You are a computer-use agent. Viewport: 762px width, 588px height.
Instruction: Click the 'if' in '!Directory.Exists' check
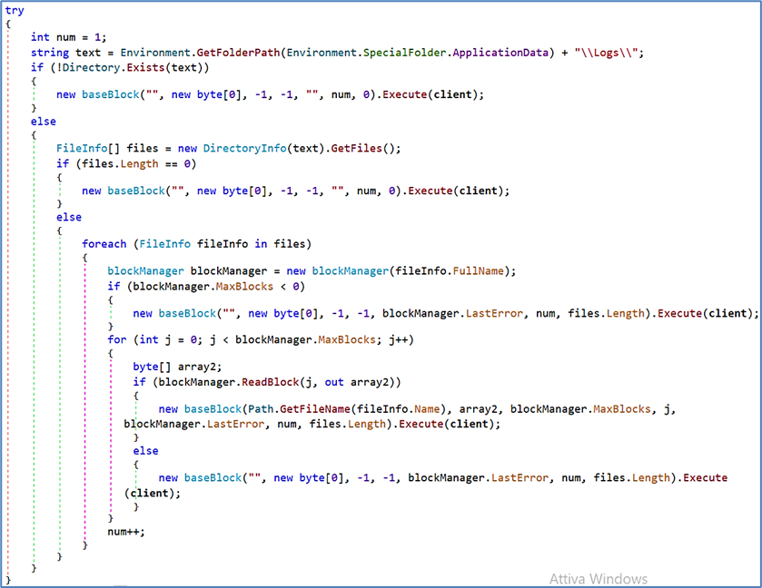[37, 67]
